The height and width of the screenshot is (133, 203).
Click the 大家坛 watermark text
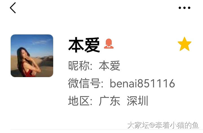pos(138,125)
